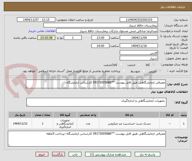192x161 pixels.
Task: Click the requester field عبدالرضا صادقی منش
Action: point(107,31)
